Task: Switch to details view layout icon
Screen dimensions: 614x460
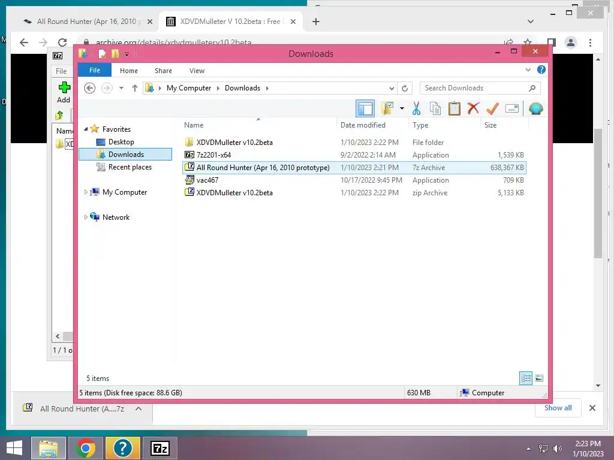Action: pos(526,379)
